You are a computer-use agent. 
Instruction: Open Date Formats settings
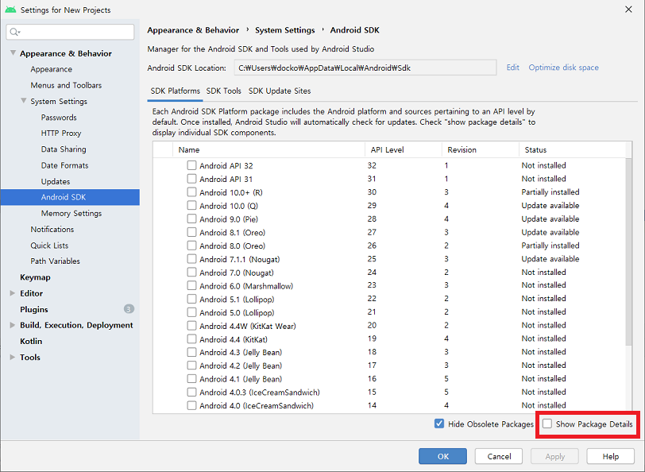tap(64, 165)
